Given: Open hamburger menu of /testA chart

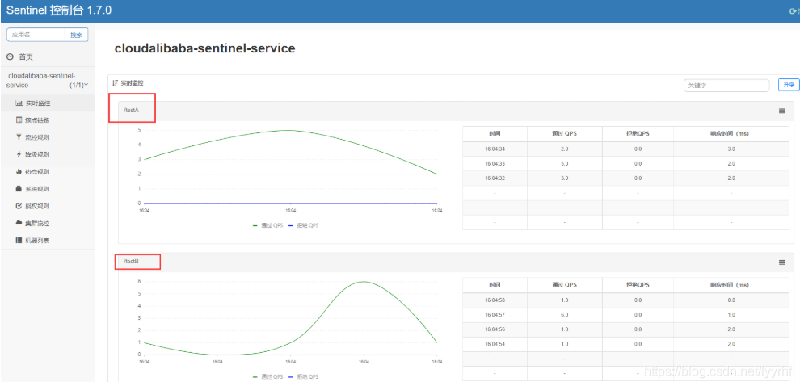Looking at the screenshot, I should pos(782,111).
